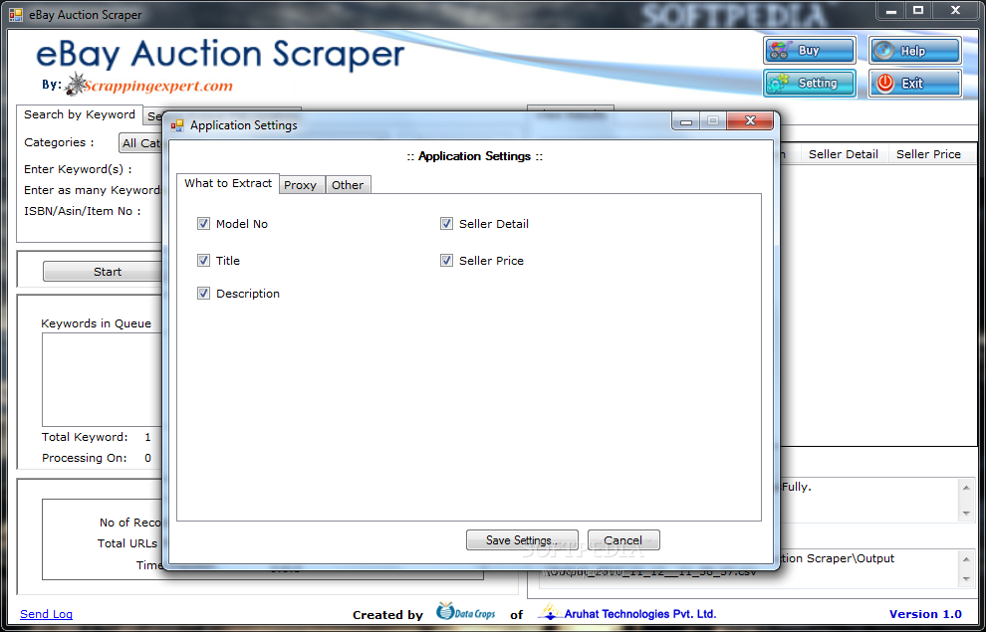The width and height of the screenshot is (986, 632).
Task: Toggle the Title checkbox
Action: point(203,260)
